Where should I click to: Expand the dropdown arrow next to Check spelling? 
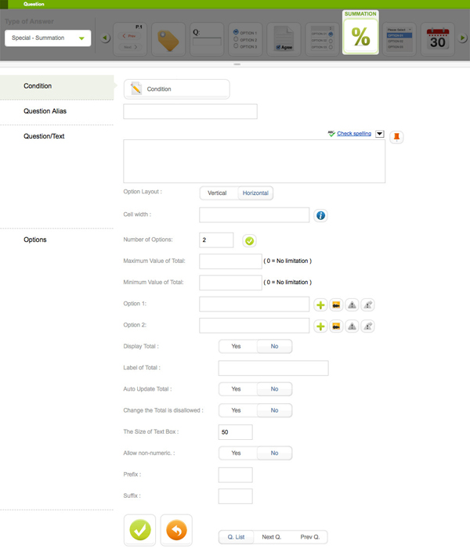(x=379, y=134)
